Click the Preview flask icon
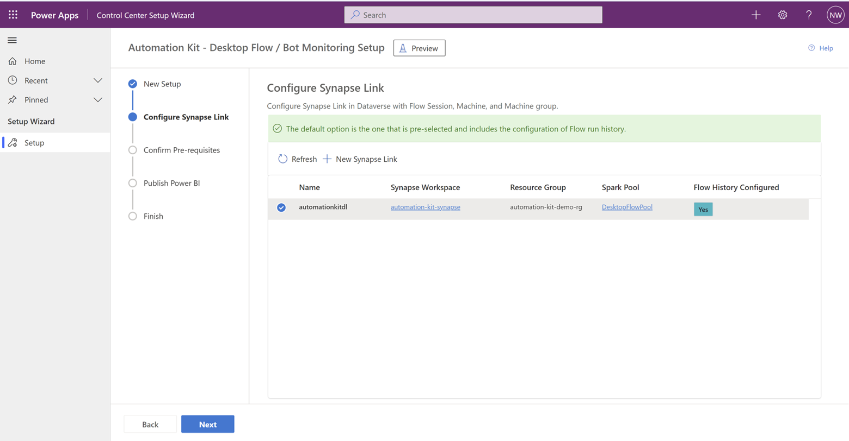Screen dimensions: 849x441 pos(403,48)
